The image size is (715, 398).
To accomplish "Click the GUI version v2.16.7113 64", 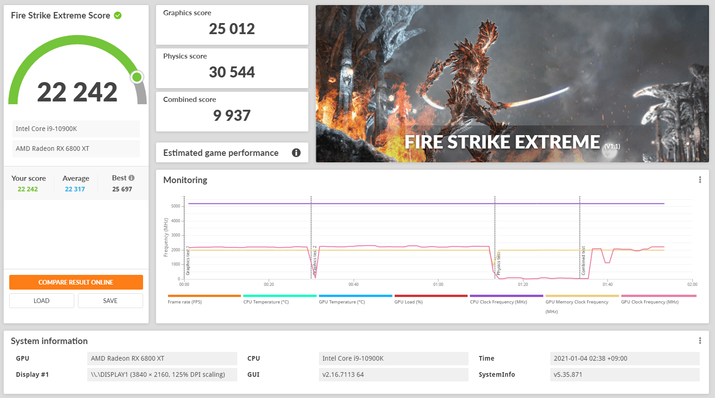I will [x=393, y=374].
